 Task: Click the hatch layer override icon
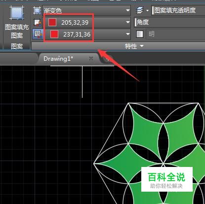(x=140, y=10)
